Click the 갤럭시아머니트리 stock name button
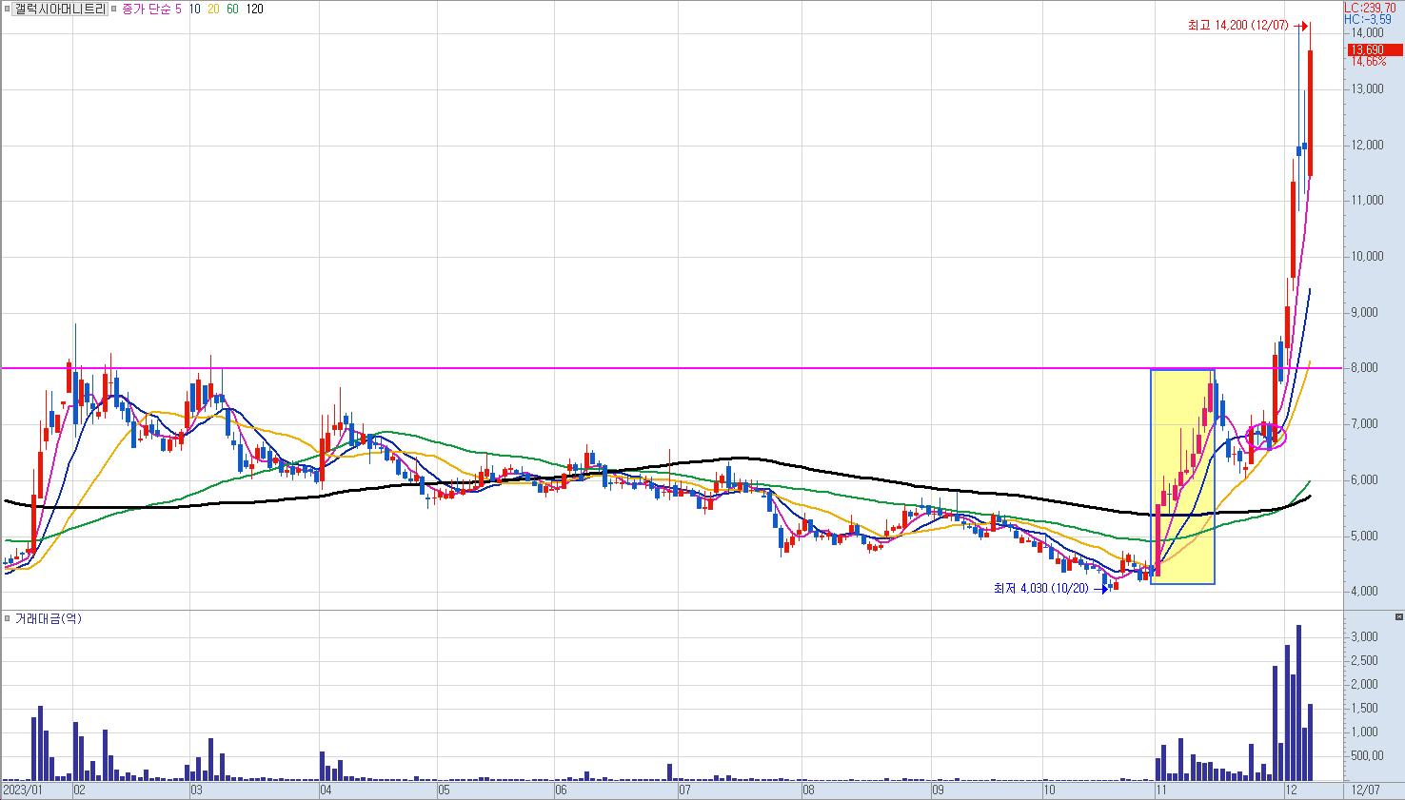This screenshot has width=1405, height=800. pos(60,9)
